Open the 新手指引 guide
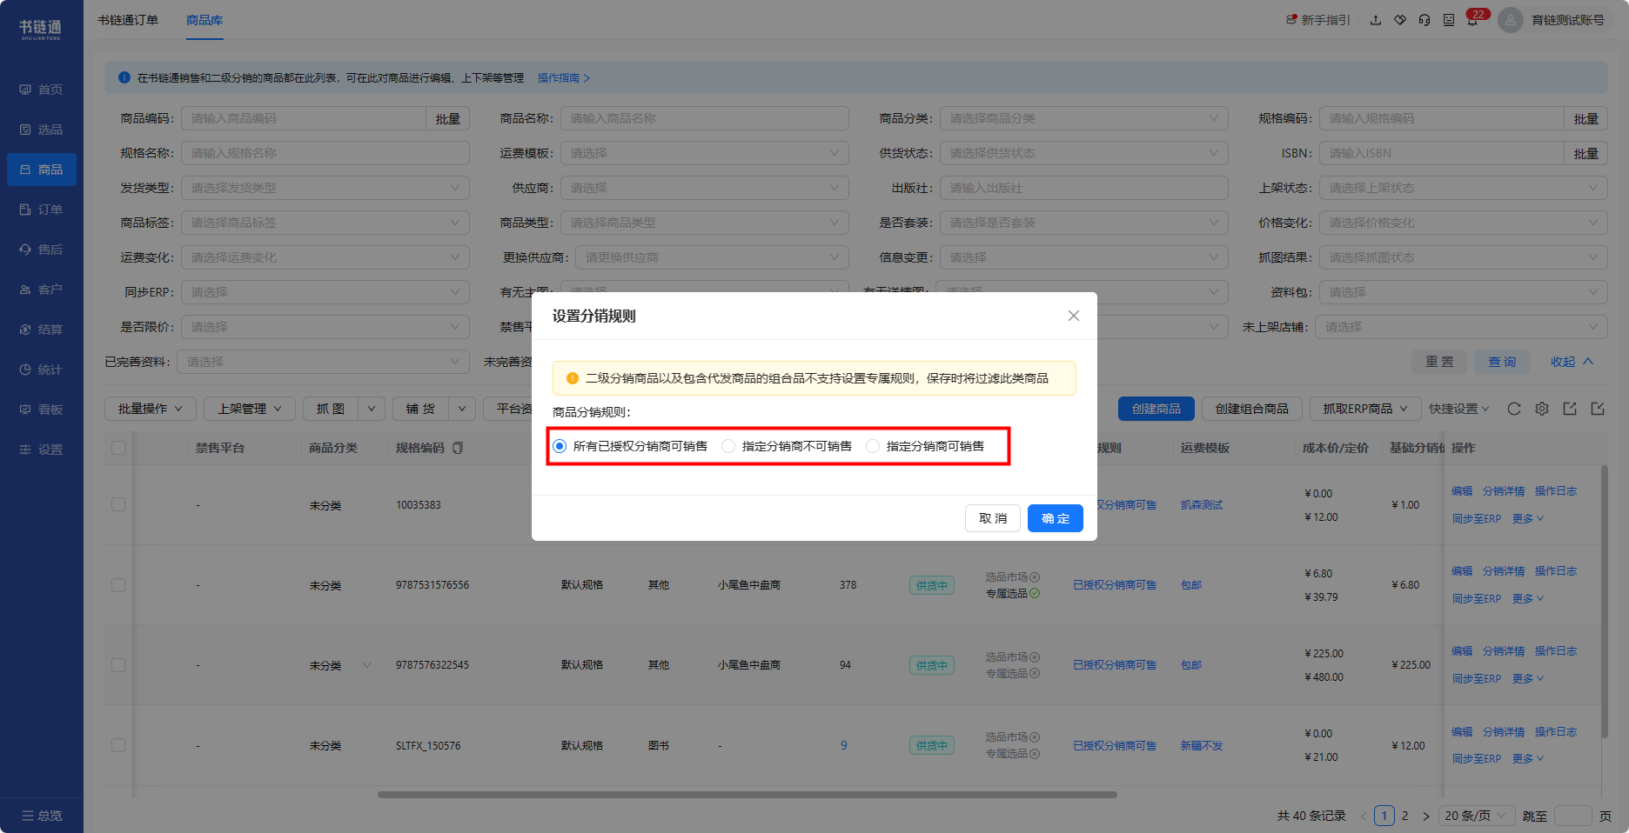 pyautogui.click(x=1317, y=20)
